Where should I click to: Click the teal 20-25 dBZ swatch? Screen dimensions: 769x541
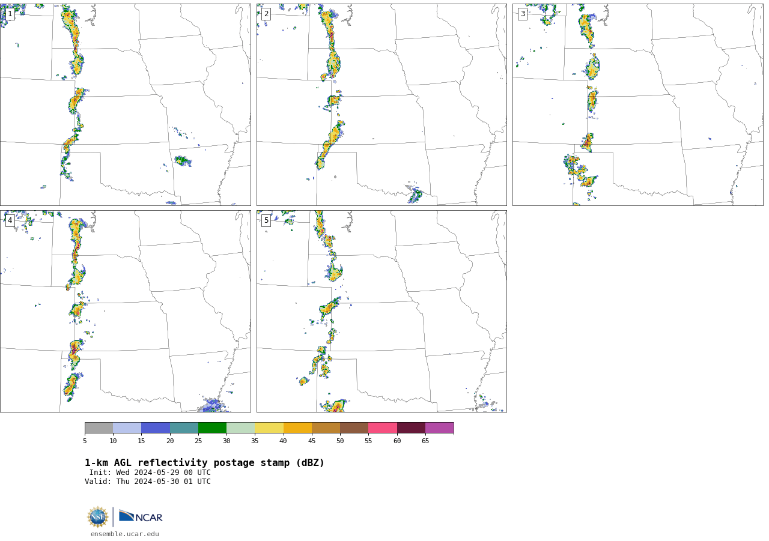(184, 428)
